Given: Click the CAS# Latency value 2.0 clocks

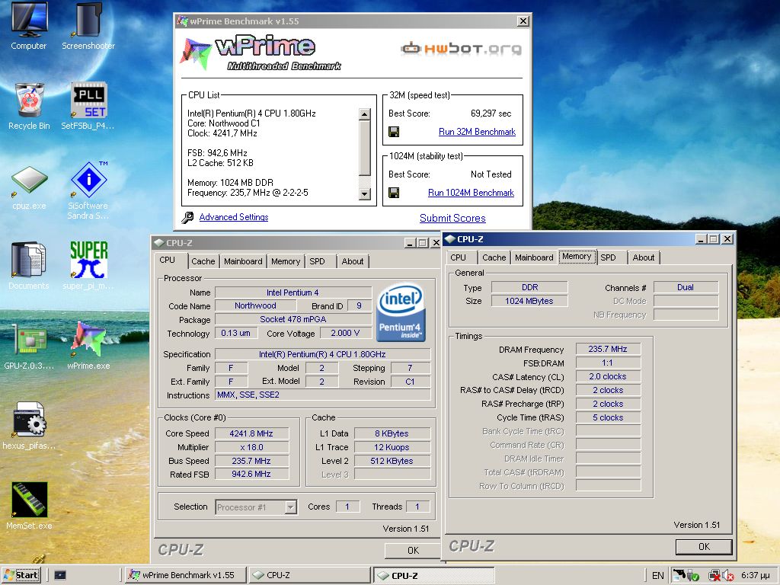Looking at the screenshot, I should pos(608,376).
